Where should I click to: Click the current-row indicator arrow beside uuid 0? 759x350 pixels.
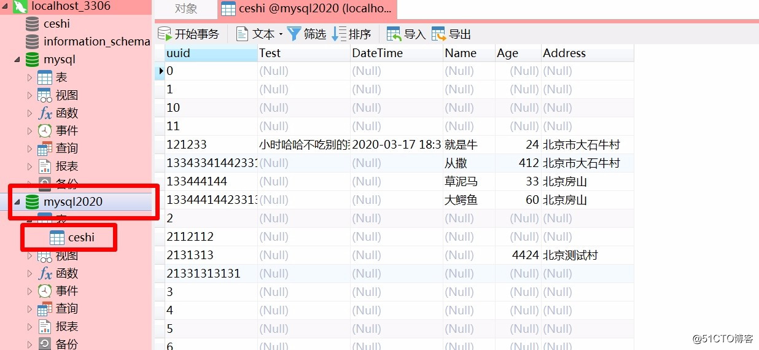[161, 71]
